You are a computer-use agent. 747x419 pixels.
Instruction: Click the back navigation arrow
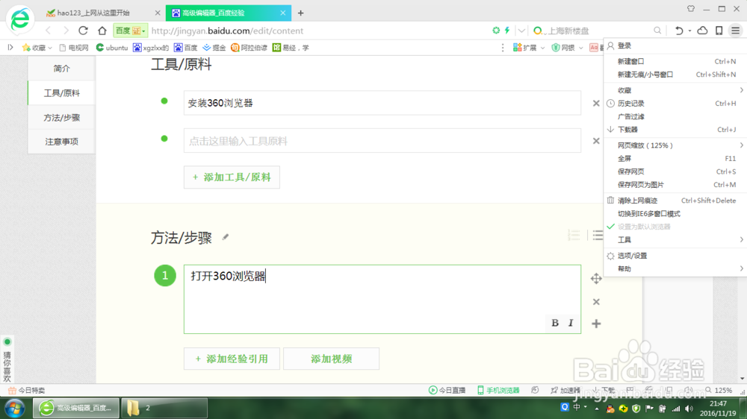click(x=48, y=31)
